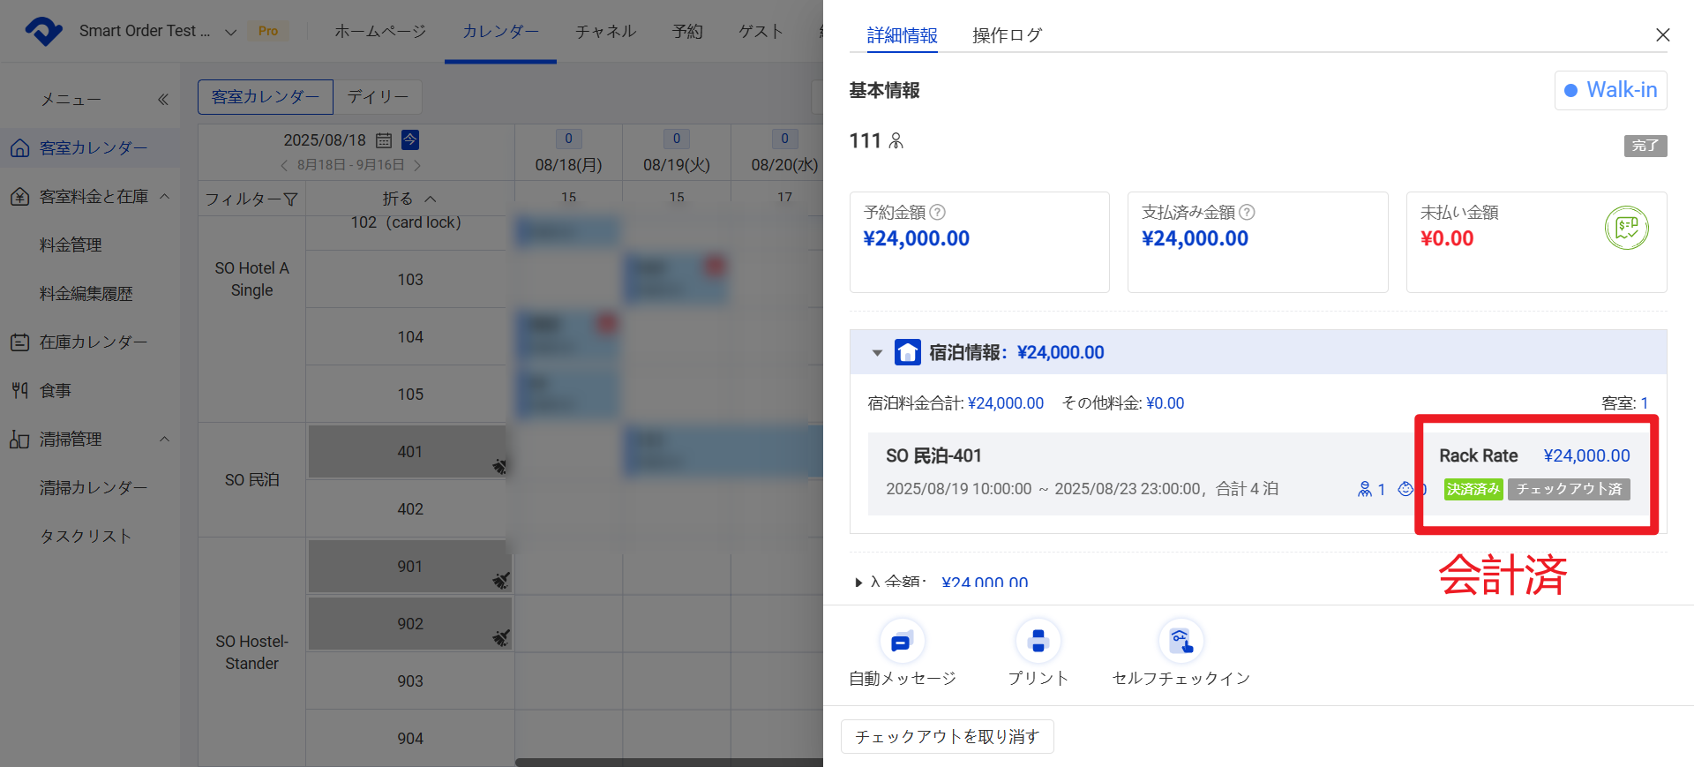Switch to the 操作ログ tab
The width and height of the screenshot is (1694, 767).
[x=1007, y=35]
